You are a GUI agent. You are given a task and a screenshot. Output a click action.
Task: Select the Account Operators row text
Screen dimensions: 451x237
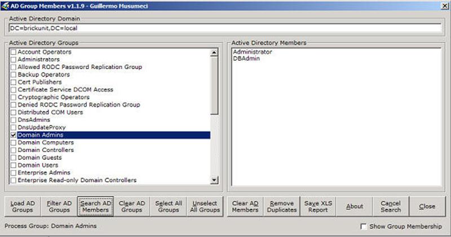pos(45,52)
